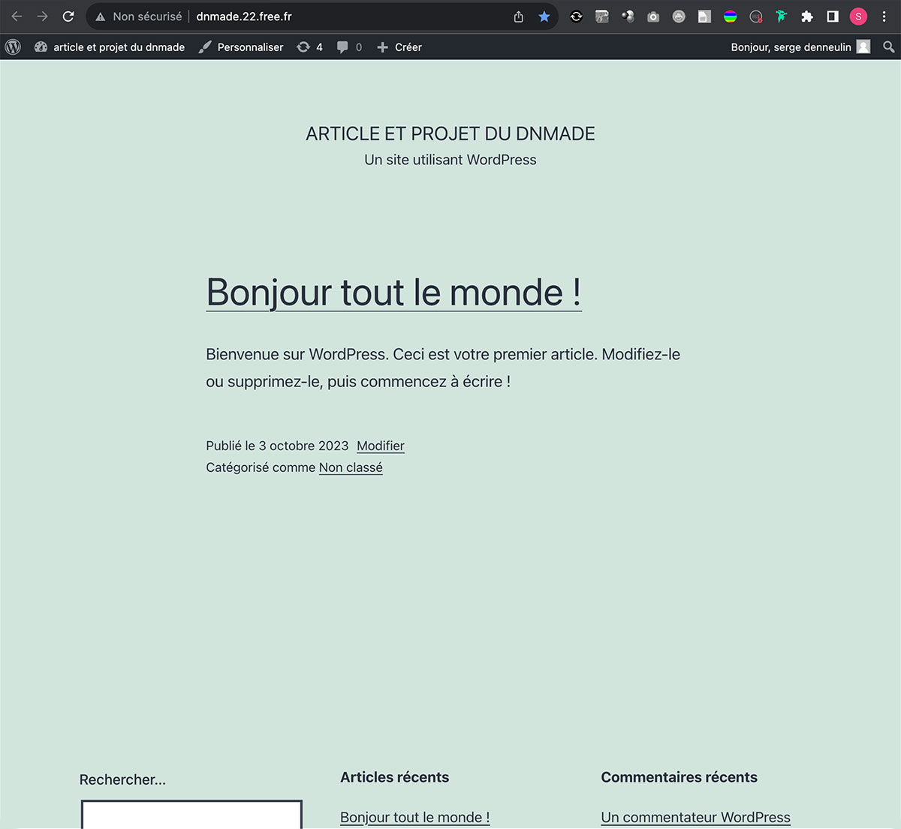Viewport: 901px width, 829px height.
Task: Reload the page
Action: [x=68, y=17]
